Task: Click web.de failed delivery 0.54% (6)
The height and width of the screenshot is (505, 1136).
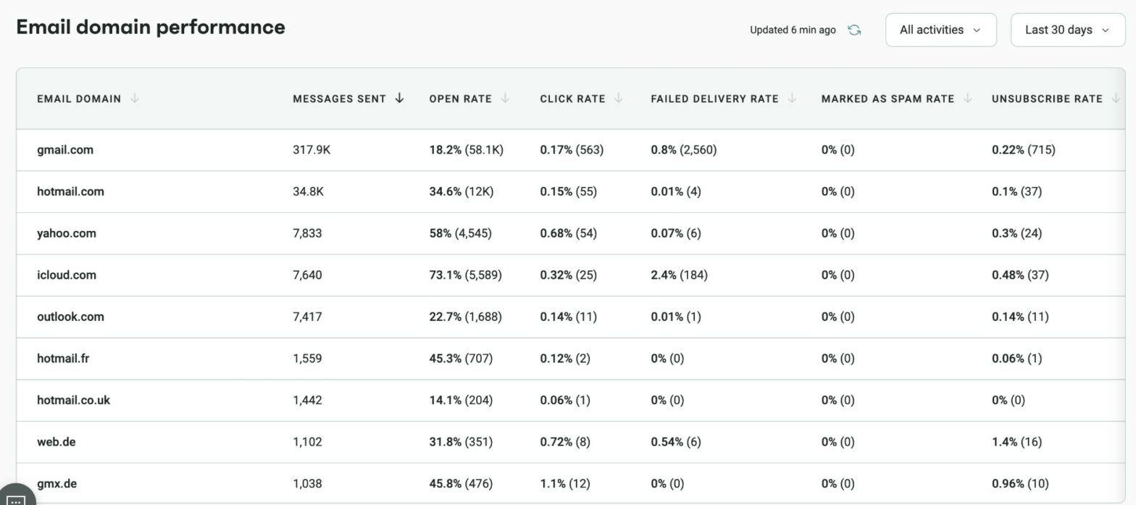Action: (x=676, y=441)
